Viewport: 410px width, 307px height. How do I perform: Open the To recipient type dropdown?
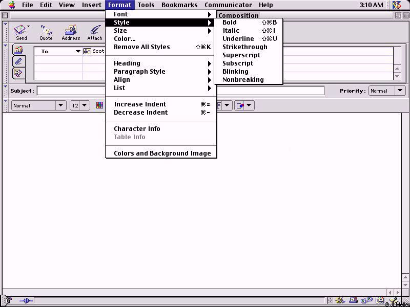(x=78, y=51)
